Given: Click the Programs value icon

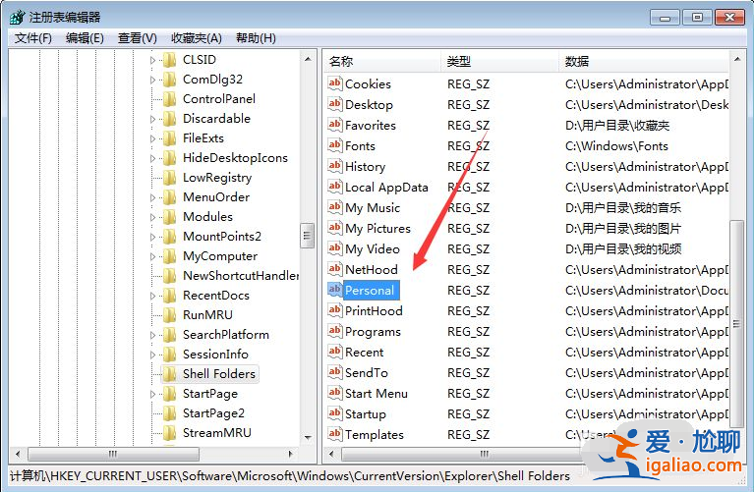Looking at the screenshot, I should tap(334, 332).
